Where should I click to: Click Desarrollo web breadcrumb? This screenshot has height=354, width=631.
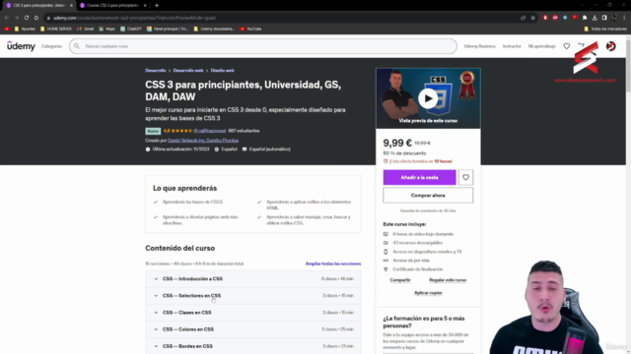188,70
